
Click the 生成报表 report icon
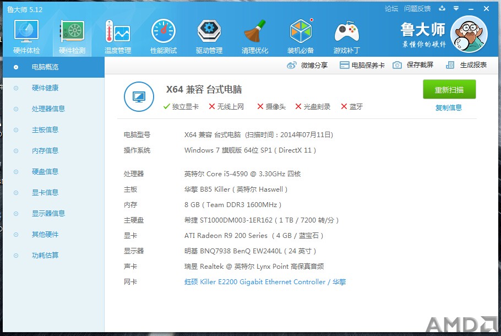pos(450,65)
